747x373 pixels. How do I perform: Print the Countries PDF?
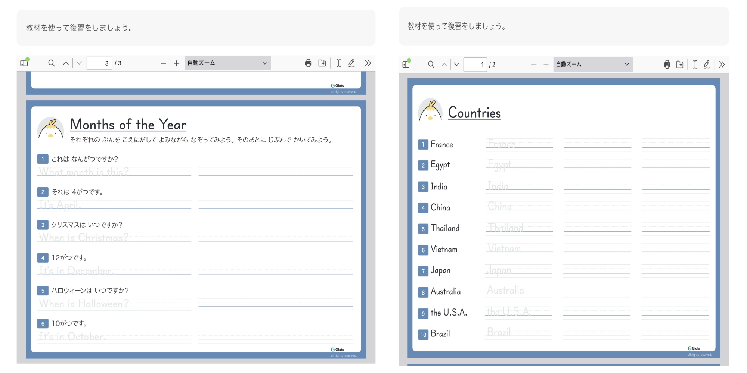(667, 65)
